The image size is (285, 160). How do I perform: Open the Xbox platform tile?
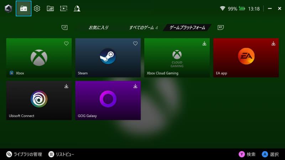[x=39, y=58]
